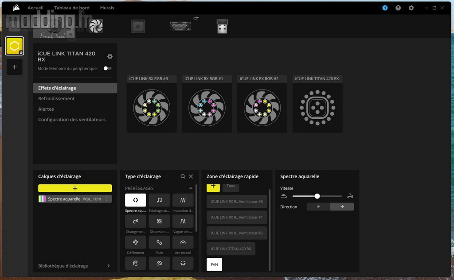Click the Spectre aquarelle layer rainbow swatch
Viewport: 454px width, 280px height.
point(42,199)
